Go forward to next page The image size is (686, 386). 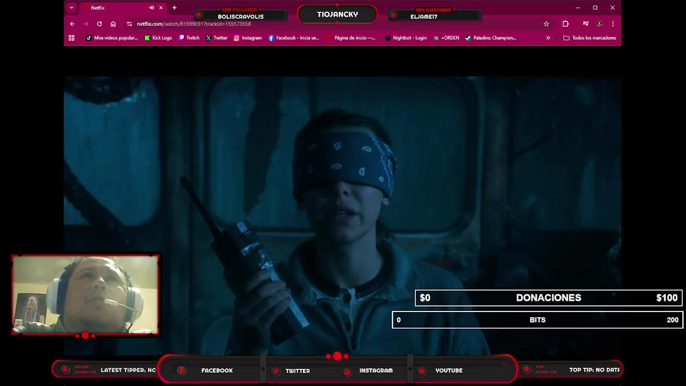click(x=86, y=24)
